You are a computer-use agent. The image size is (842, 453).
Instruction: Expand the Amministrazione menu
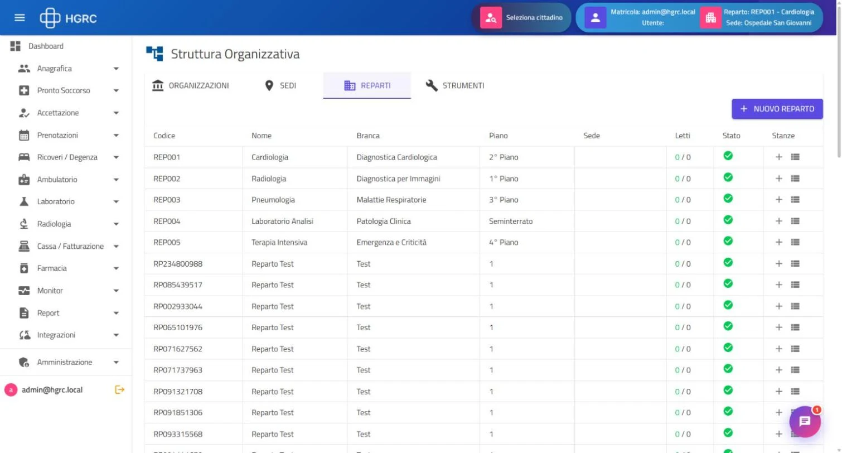(x=66, y=362)
